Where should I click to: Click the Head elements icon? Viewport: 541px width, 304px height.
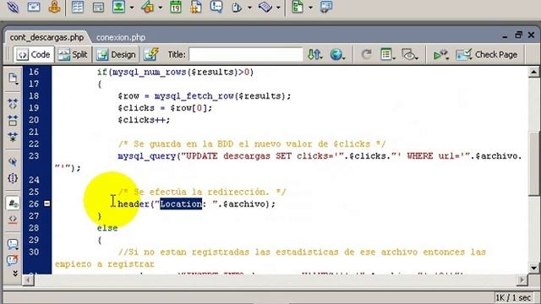[x=237, y=7]
